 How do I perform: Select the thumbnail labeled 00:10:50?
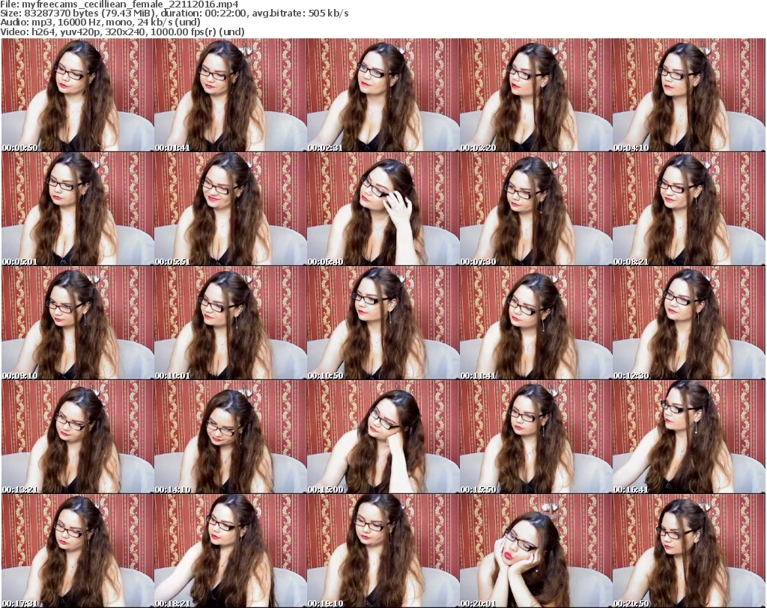[383, 323]
